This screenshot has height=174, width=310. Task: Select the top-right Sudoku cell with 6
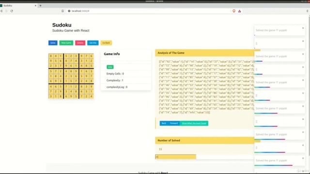pyautogui.click(x=91, y=56)
